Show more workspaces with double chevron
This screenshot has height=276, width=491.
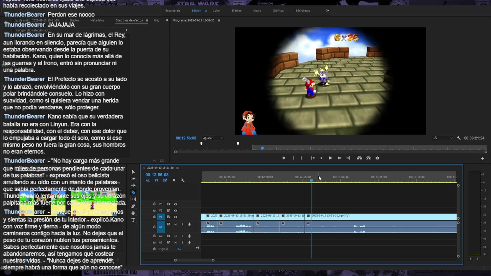pos(328,10)
